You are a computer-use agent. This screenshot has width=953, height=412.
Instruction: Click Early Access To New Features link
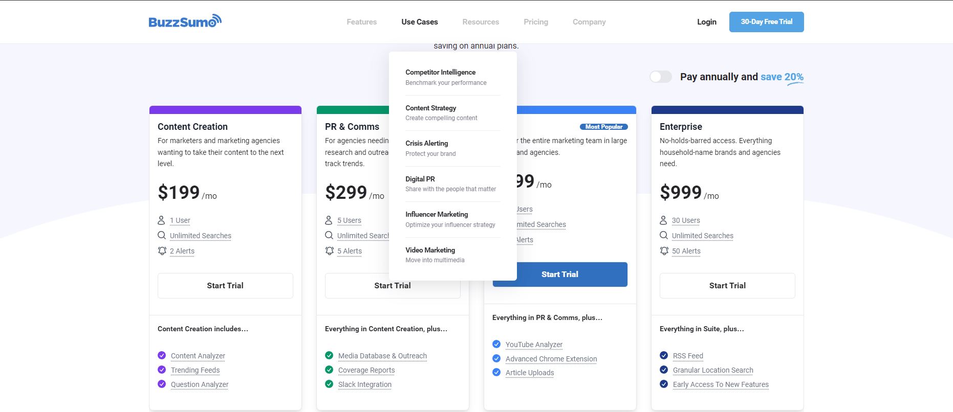click(721, 384)
